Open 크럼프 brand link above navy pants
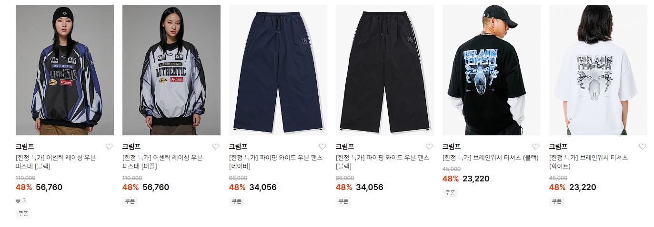 (x=238, y=147)
